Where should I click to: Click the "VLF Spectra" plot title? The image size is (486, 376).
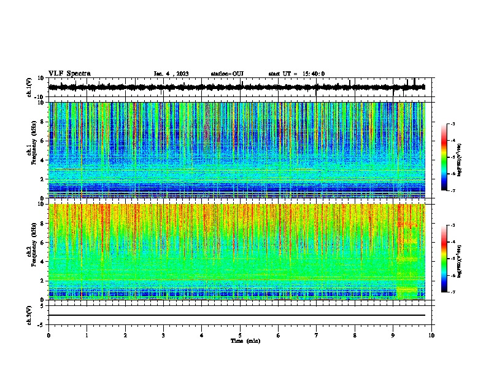pyautogui.click(x=69, y=74)
